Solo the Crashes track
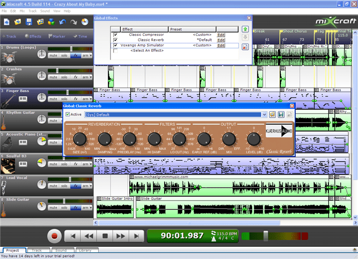The height and width of the screenshot is (259, 358). [64, 77]
